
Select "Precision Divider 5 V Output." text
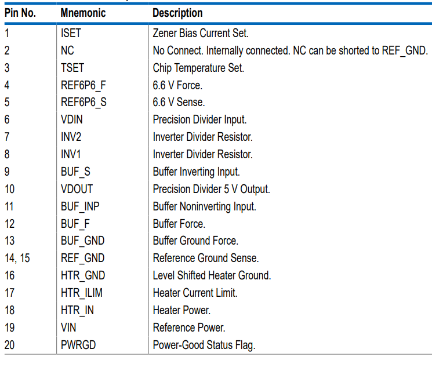coord(211,189)
